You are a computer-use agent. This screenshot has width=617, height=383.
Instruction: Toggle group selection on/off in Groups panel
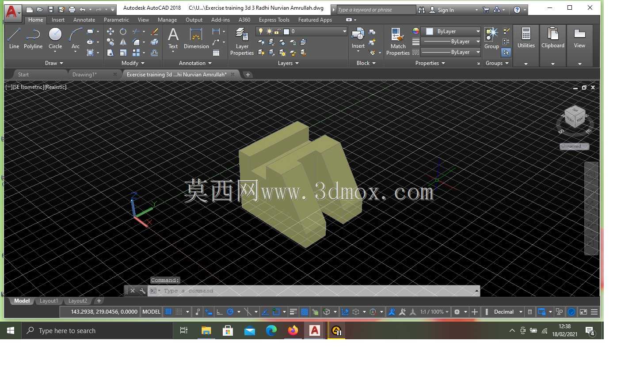tap(506, 53)
